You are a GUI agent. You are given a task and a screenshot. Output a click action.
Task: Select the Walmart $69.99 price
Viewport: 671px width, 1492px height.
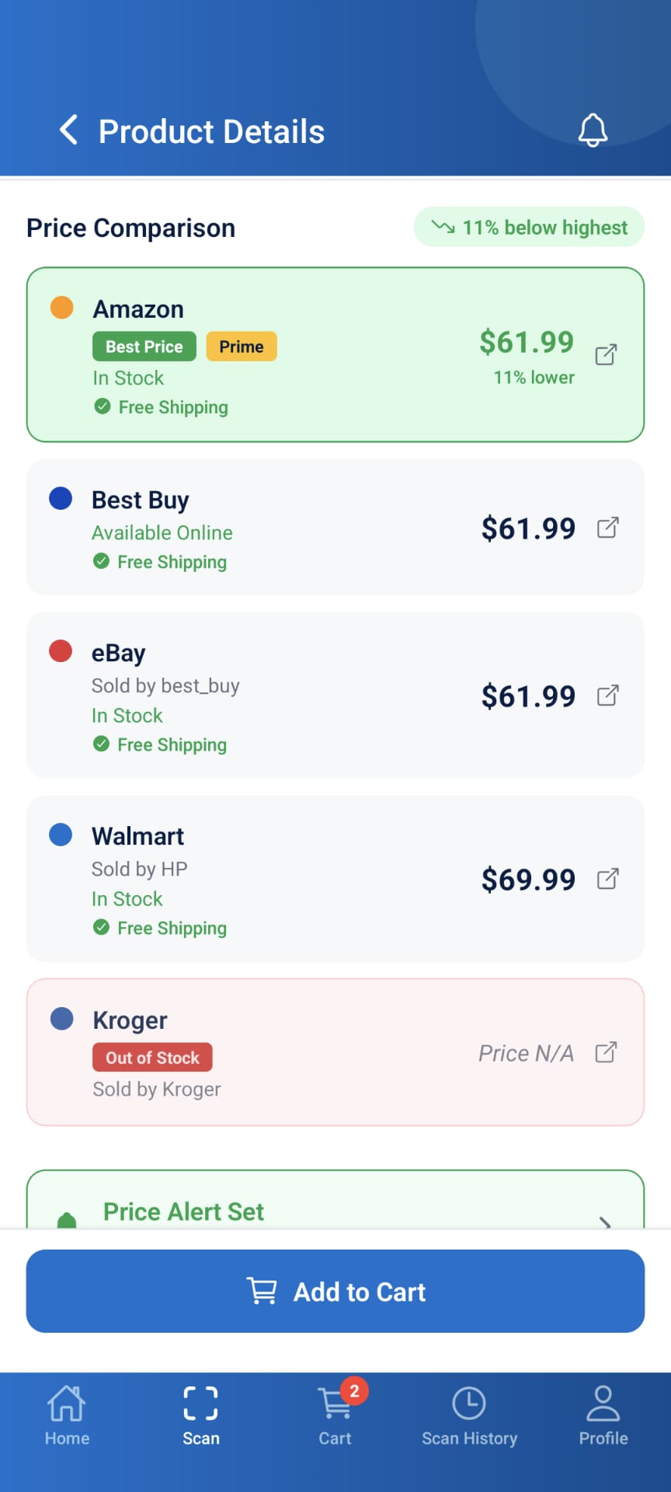click(528, 880)
